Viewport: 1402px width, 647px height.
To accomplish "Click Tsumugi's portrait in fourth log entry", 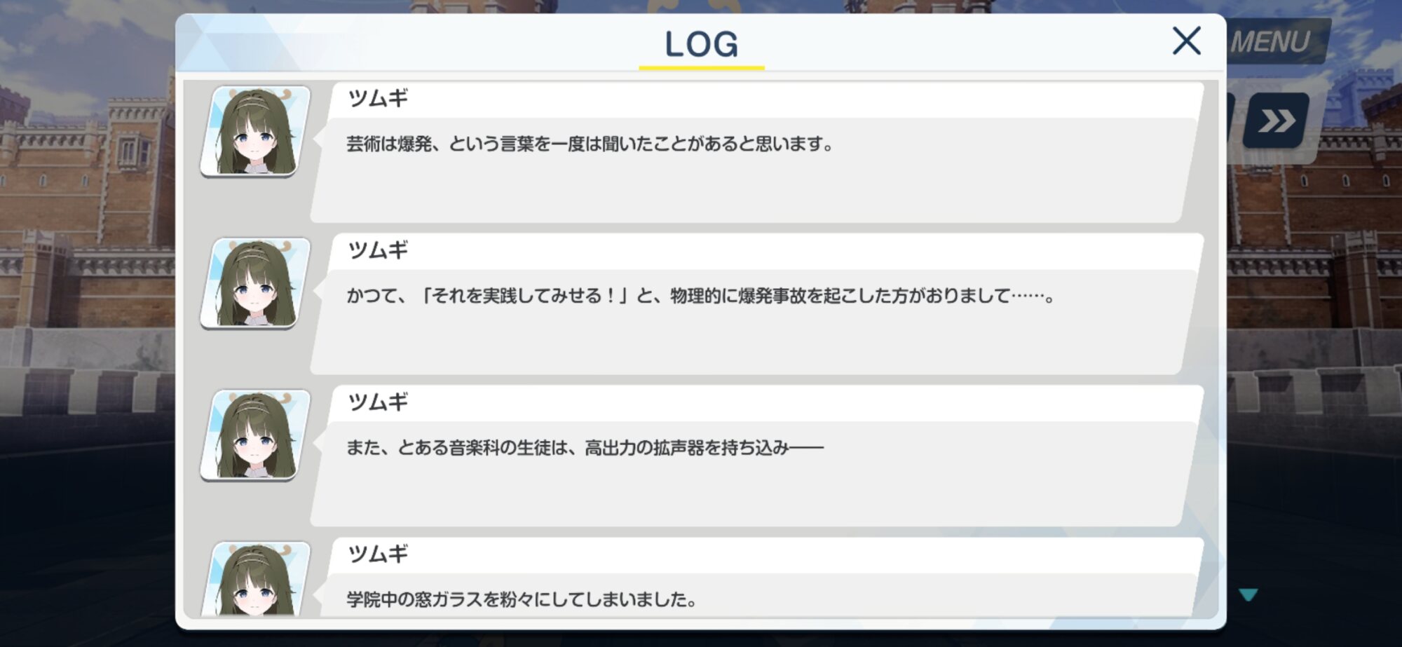I will tap(256, 579).
